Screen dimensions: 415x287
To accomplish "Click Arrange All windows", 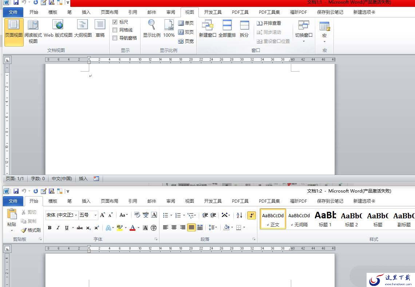I will coord(227,29).
